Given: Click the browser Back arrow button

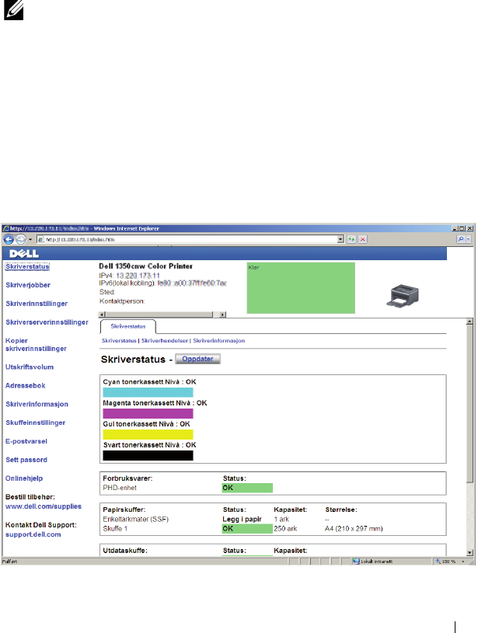Looking at the screenshot, I should click(x=9, y=239).
